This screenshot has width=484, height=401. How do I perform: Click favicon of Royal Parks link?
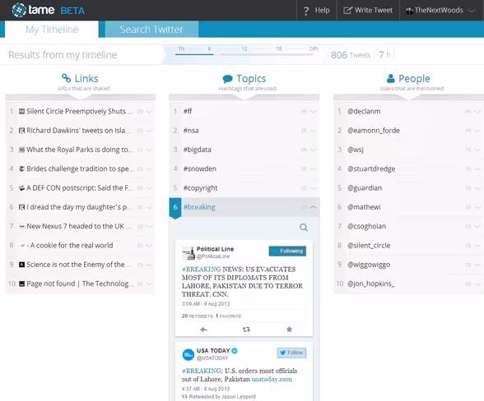coord(21,150)
